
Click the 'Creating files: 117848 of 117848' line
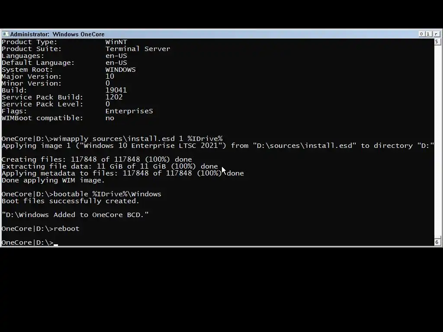(x=96, y=160)
